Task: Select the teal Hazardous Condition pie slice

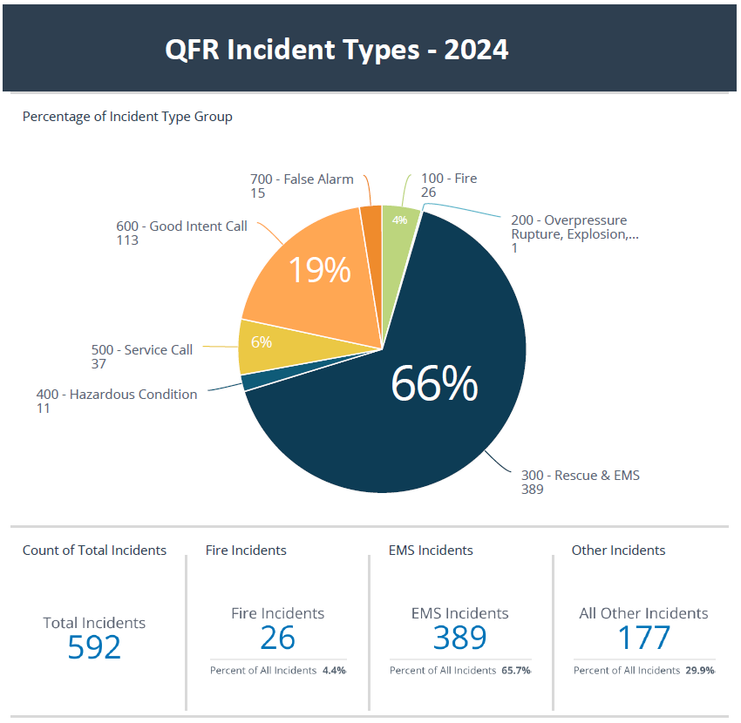Action: click(x=249, y=382)
